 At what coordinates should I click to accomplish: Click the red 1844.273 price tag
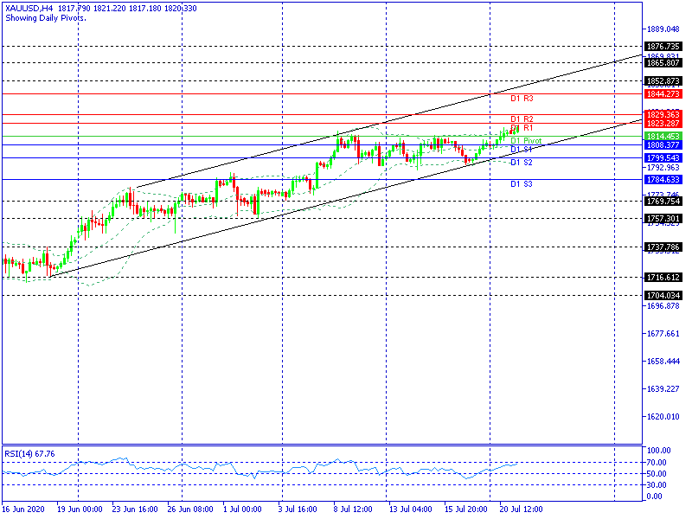tap(663, 93)
